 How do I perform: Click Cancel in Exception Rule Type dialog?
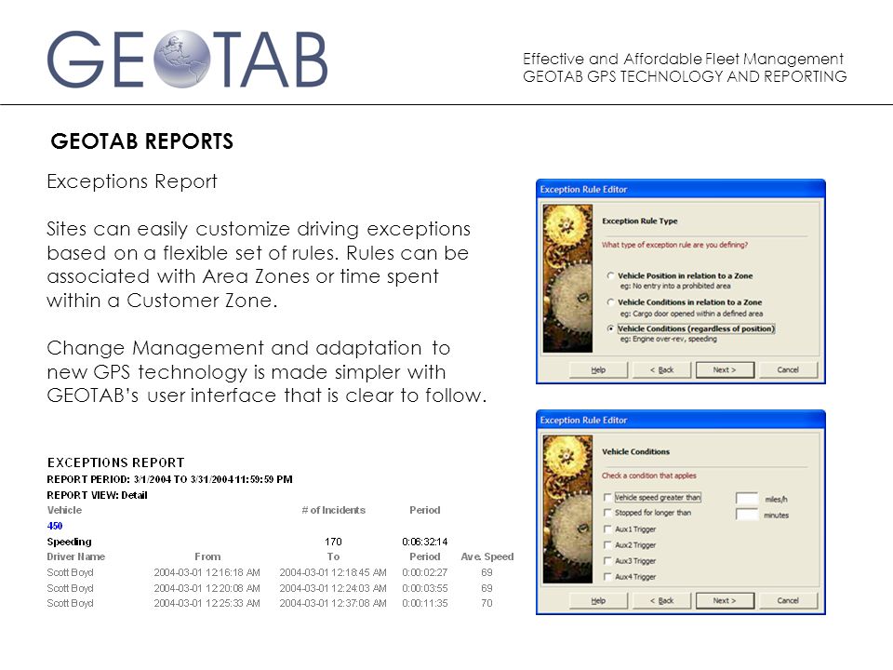click(x=788, y=369)
